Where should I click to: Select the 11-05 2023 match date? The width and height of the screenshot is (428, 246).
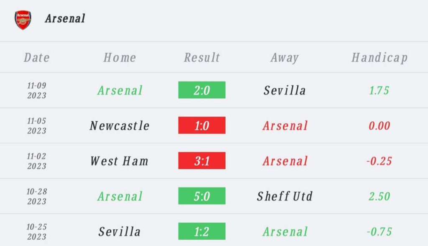click(x=37, y=126)
